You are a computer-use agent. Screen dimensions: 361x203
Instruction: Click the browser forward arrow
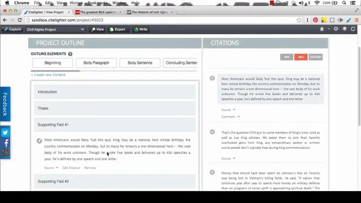point(12,20)
